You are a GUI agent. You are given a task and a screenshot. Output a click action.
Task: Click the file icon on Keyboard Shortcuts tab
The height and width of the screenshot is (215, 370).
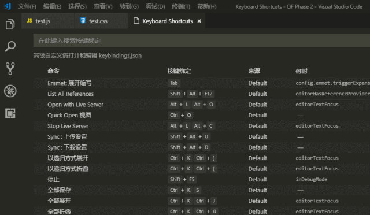click(x=136, y=21)
